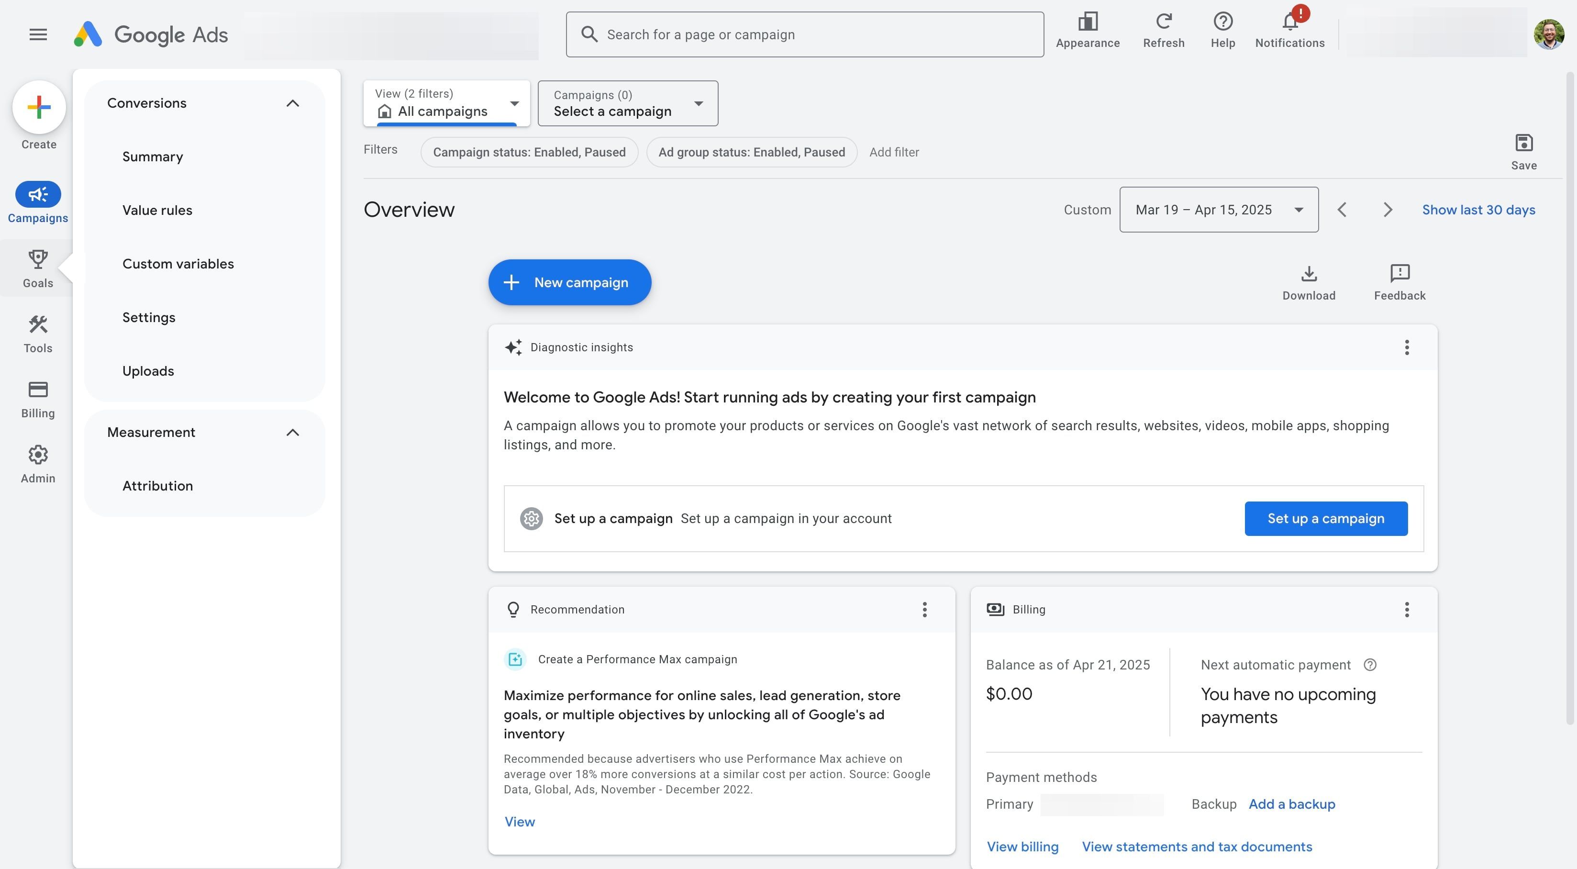Click the blue Set up a campaign button
Screen dimensions: 1577x869
pos(1326,519)
